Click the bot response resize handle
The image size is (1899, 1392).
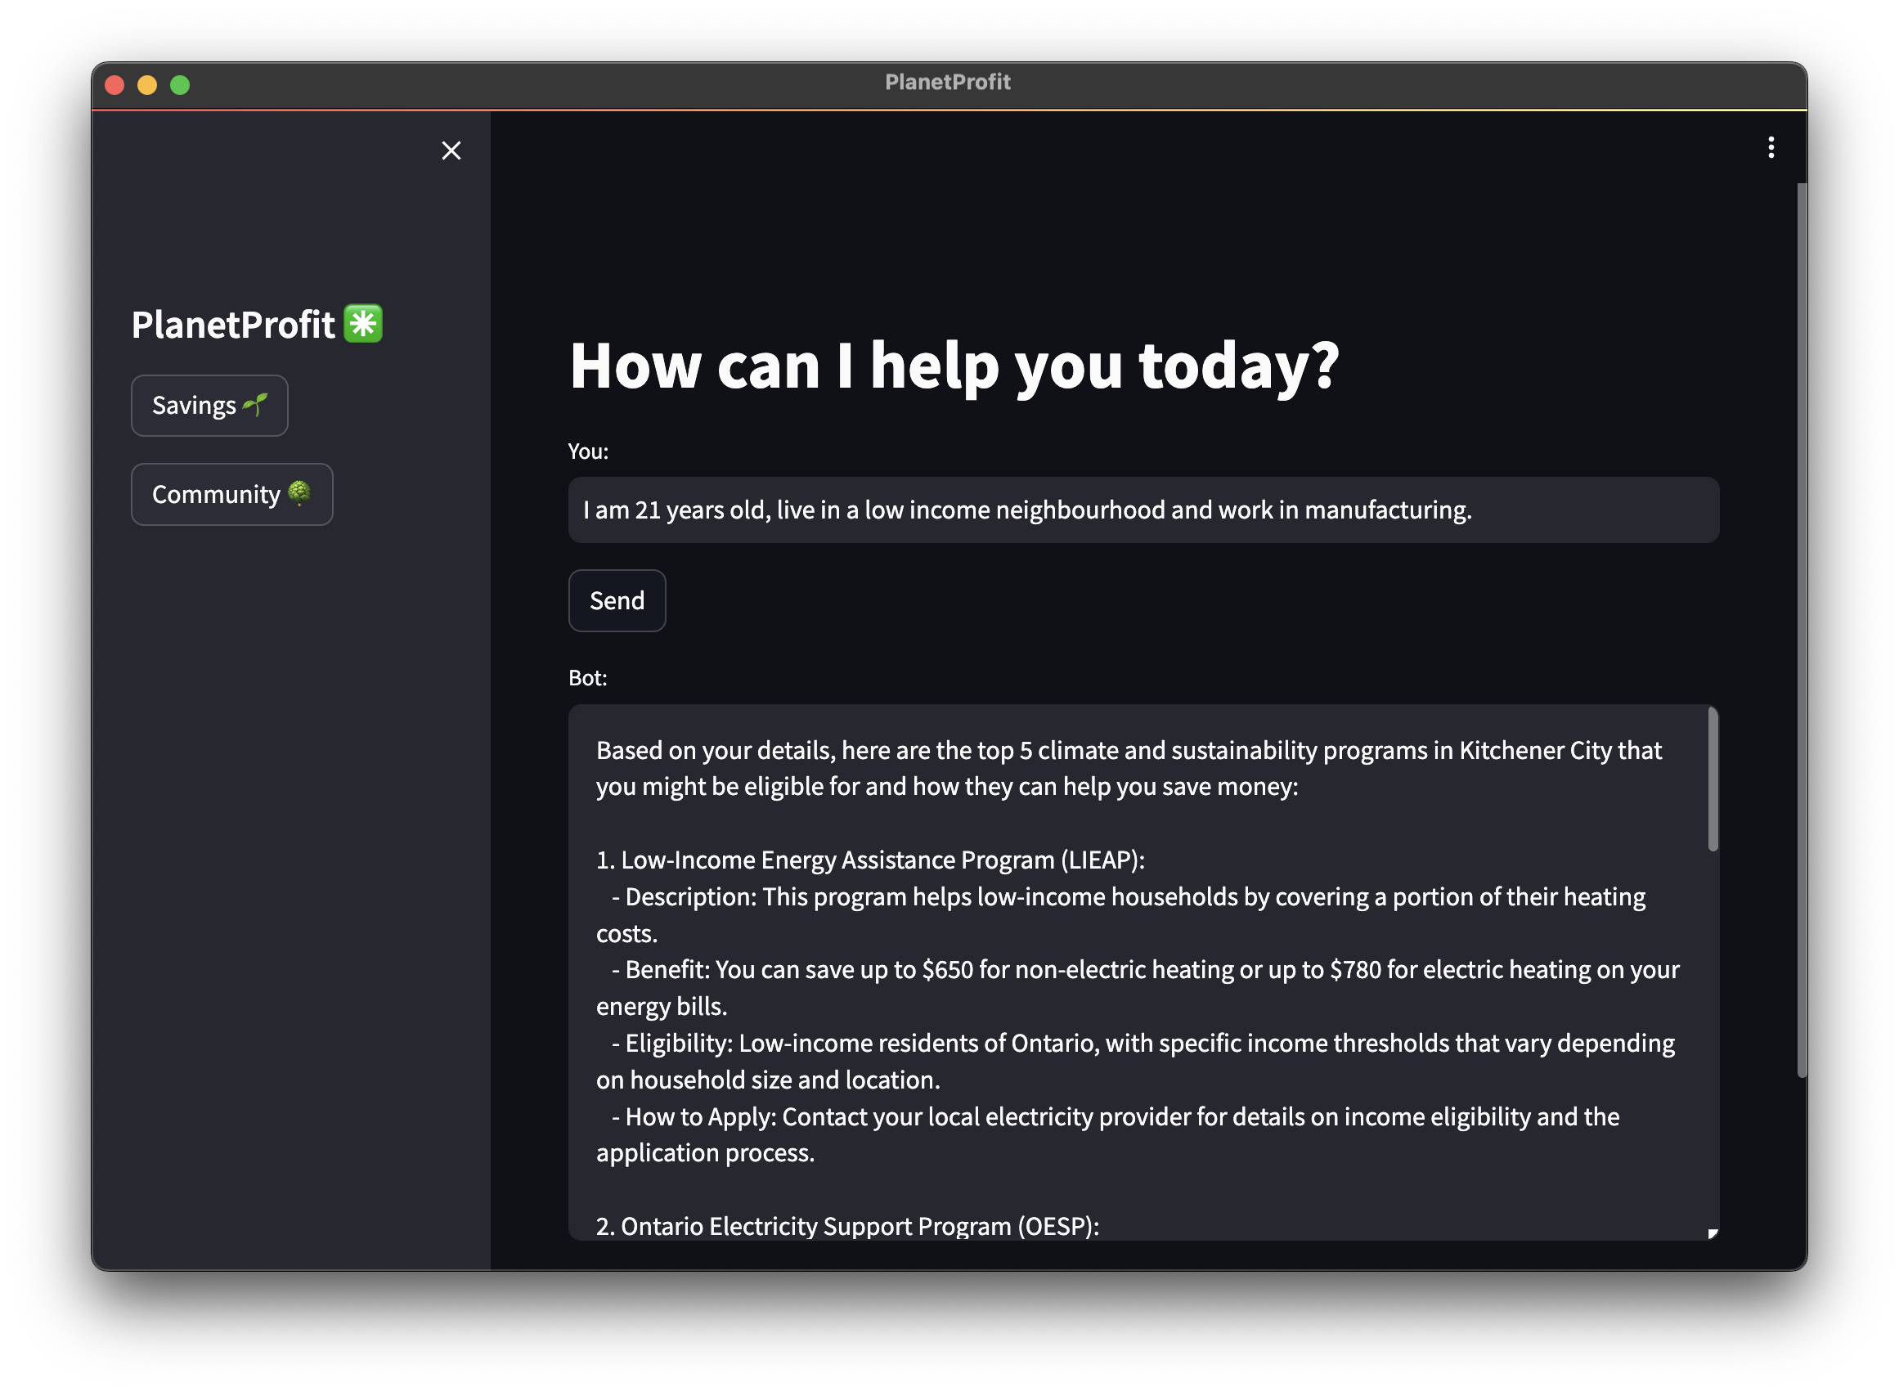[x=1711, y=1233]
